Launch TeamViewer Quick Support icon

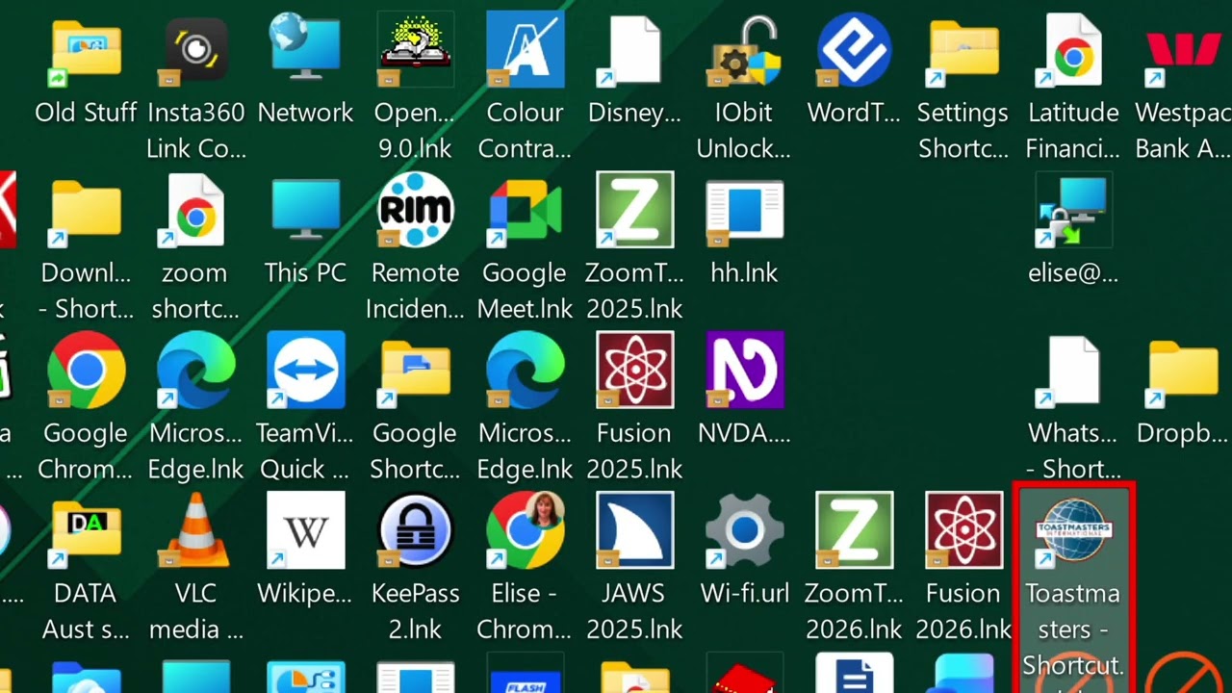(x=306, y=371)
